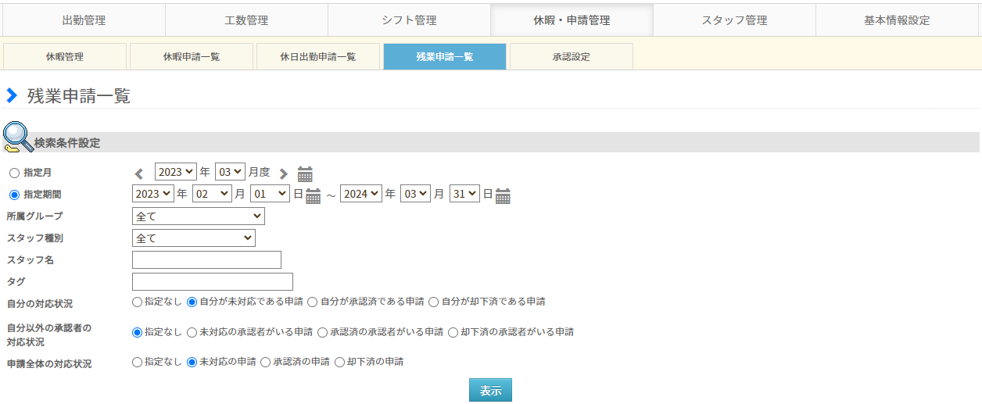Expand the スタッフ種別 dropdown
This screenshot has width=982, height=404.
pyautogui.click(x=194, y=238)
